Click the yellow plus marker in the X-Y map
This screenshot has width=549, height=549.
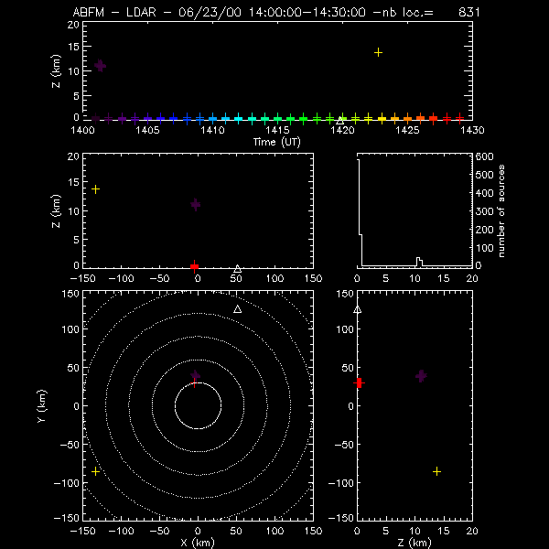pos(95,471)
